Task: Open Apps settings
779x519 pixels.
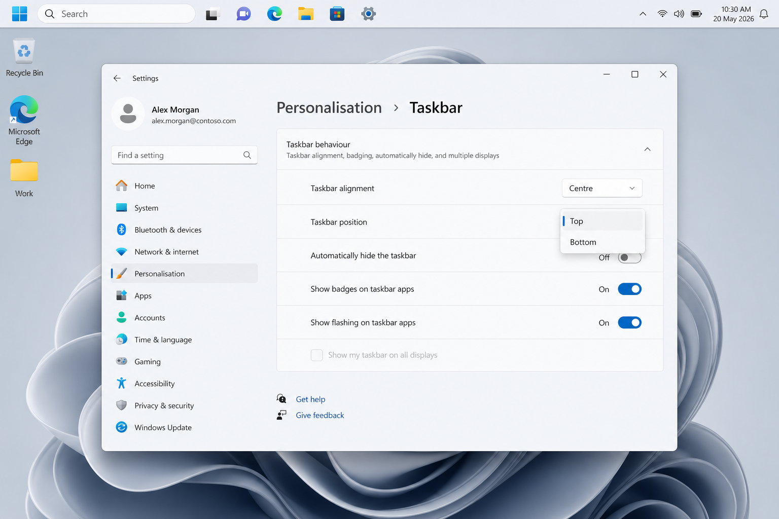Action: tap(184, 295)
